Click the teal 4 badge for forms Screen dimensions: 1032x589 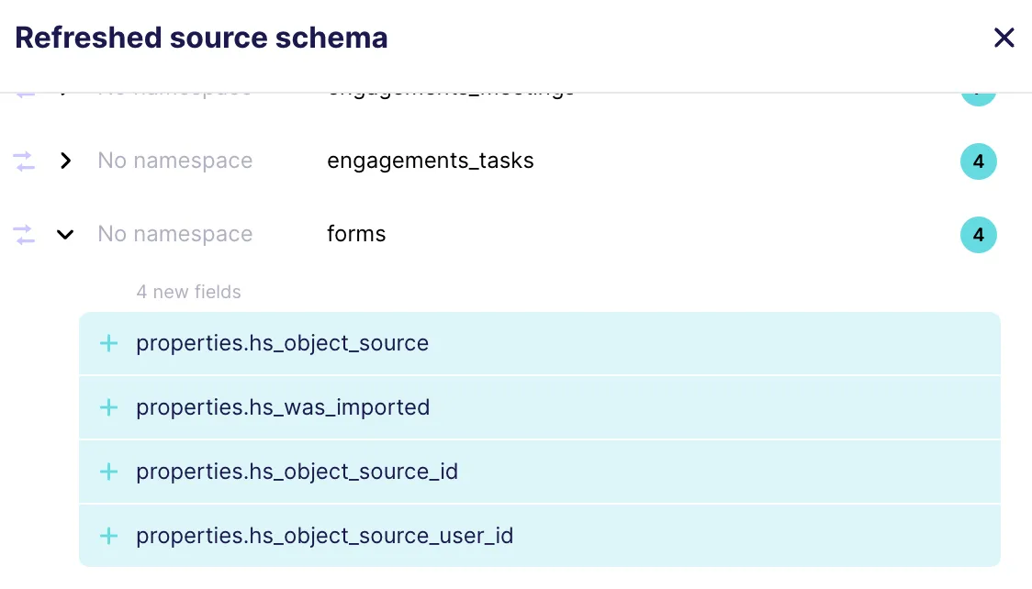pos(978,235)
